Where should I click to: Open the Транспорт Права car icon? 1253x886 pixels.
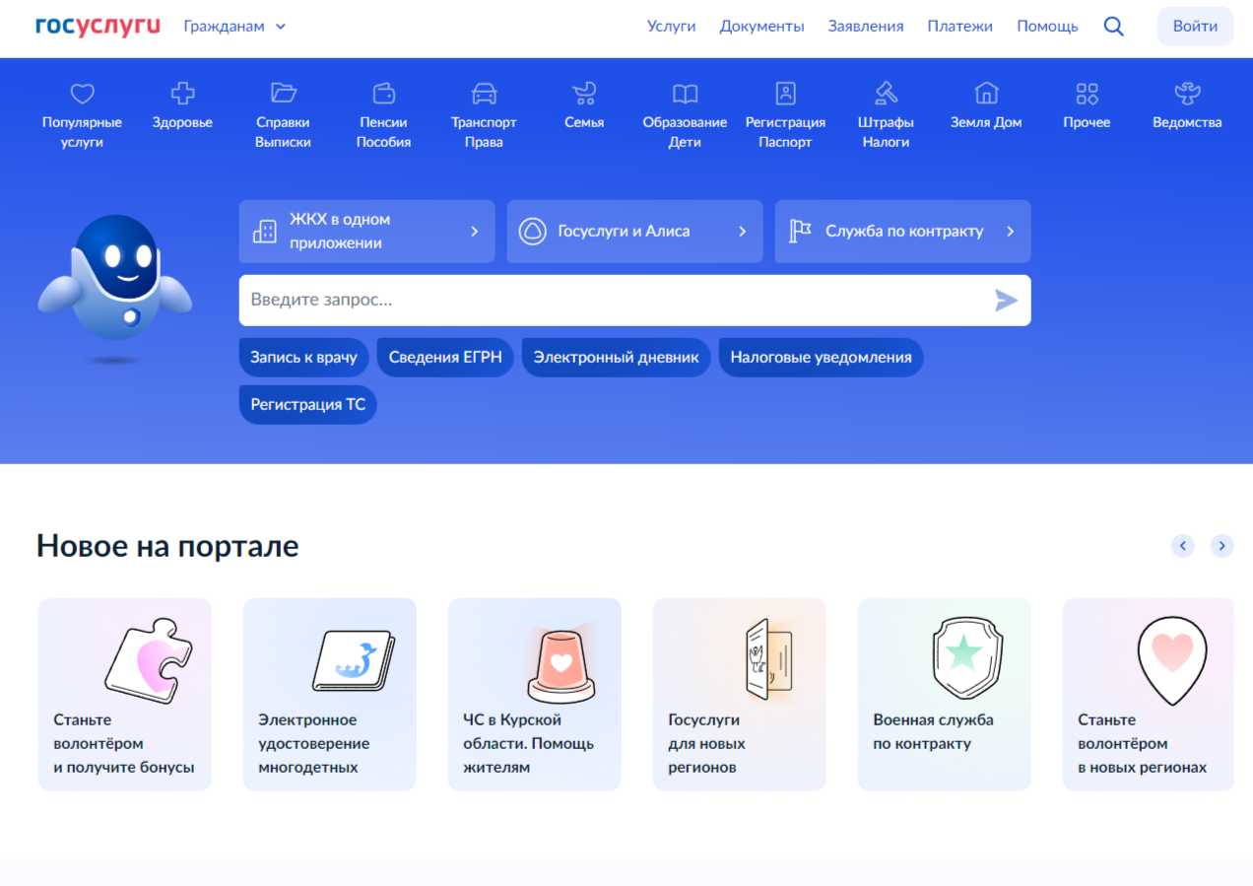tap(484, 94)
